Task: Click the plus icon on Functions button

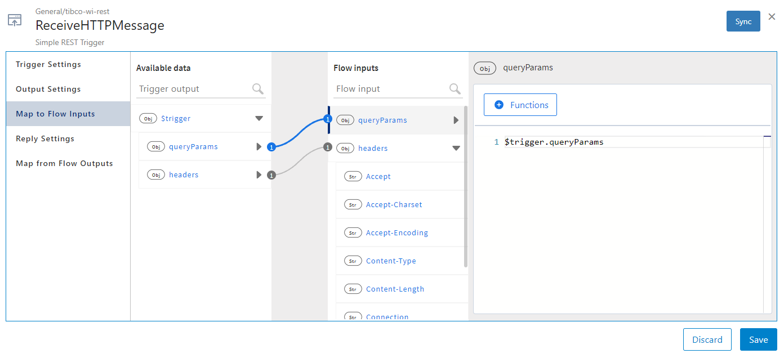Action: 498,105
